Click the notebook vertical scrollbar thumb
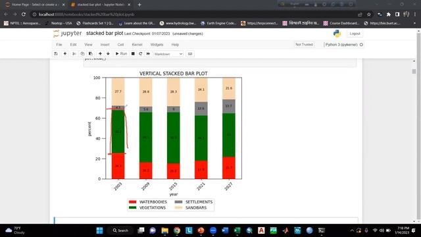This screenshot has height=237, width=421. coord(414,71)
